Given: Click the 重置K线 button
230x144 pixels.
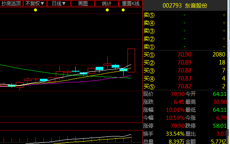Looking at the screenshot, I should point(131,3).
